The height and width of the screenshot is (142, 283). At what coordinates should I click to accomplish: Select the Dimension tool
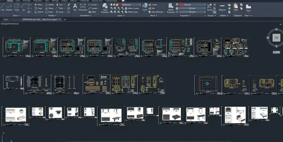pos(83,7)
